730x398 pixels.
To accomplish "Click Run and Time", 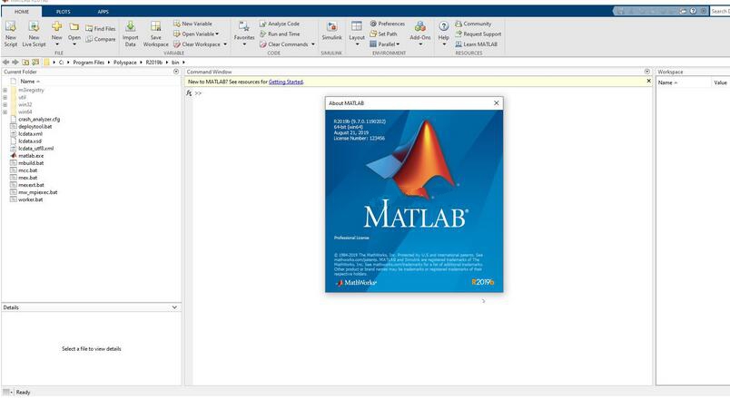I will (x=280, y=34).
